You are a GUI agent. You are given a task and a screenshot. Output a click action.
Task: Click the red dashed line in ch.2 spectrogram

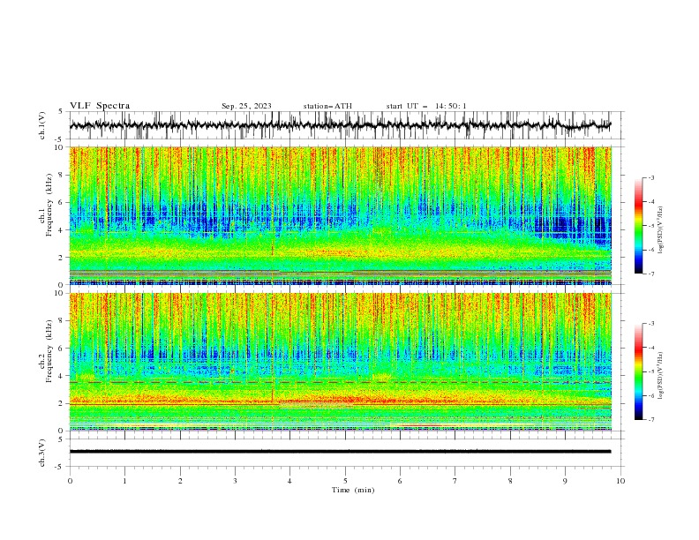click(x=340, y=382)
